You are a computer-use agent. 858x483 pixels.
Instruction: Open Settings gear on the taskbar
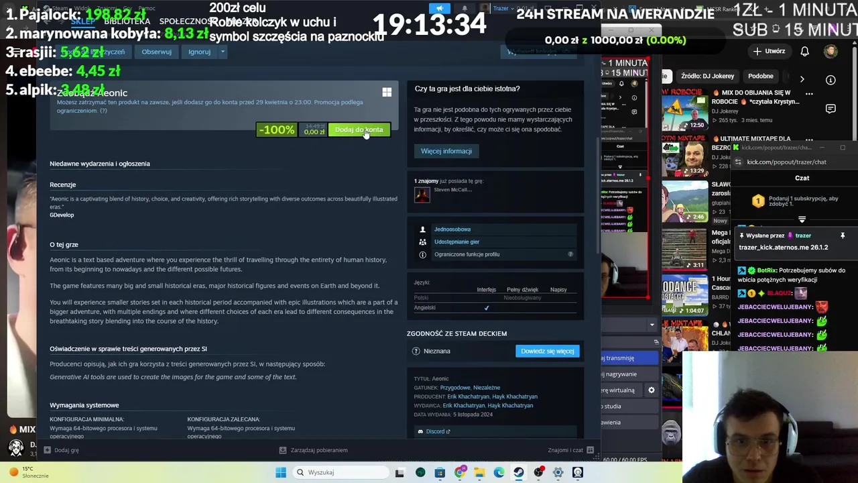click(558, 472)
